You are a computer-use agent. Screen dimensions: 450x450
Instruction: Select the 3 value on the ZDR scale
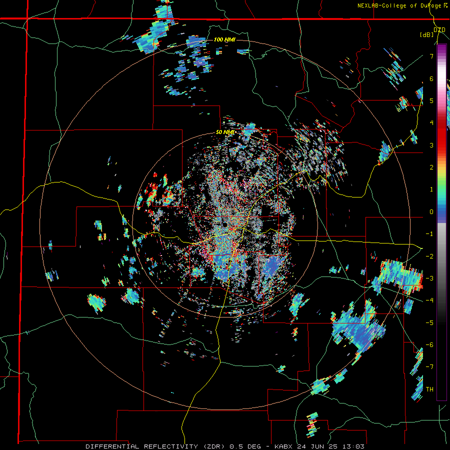(431, 145)
